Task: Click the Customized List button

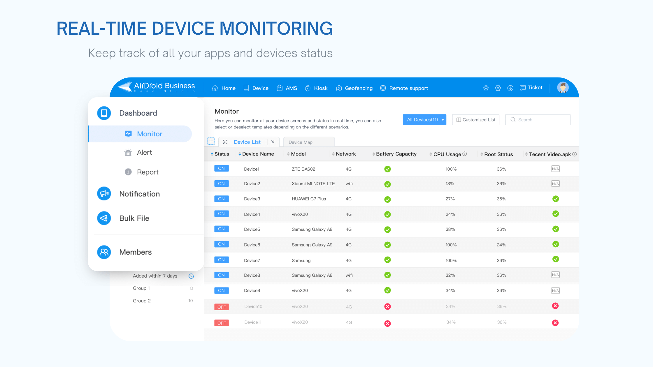Action: tap(475, 120)
